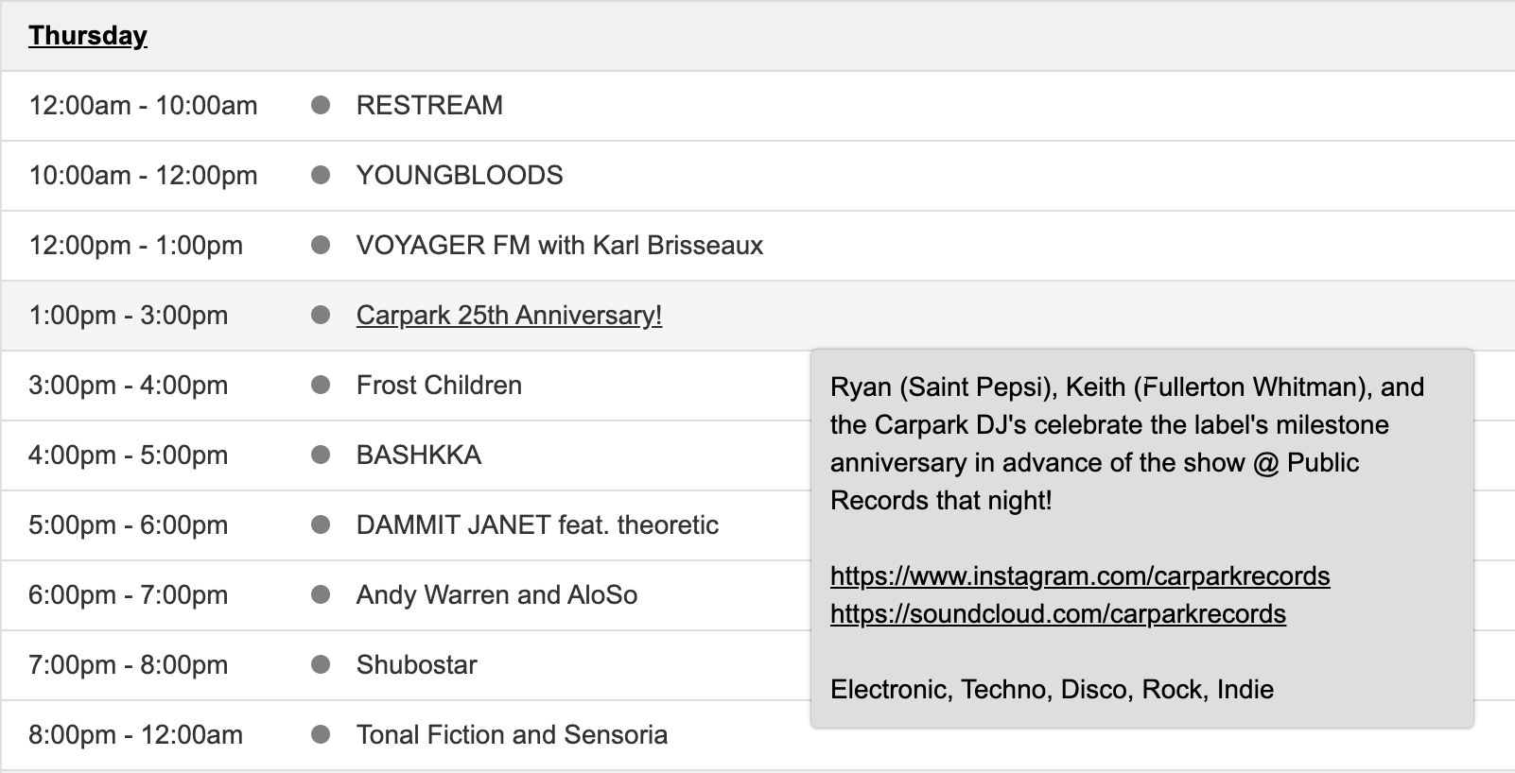Select Andy Warren and AloSo show

tap(496, 594)
